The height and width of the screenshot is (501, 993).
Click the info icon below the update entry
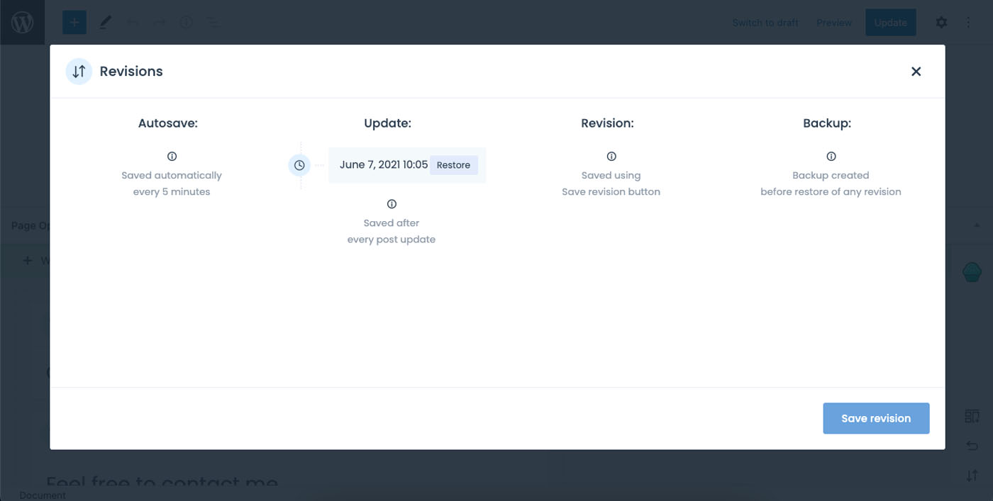(x=392, y=204)
